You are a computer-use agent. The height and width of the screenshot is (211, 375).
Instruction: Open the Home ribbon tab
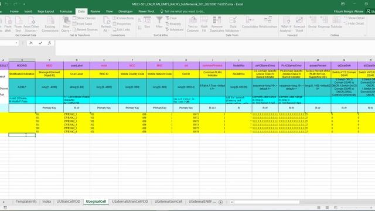(14, 11)
